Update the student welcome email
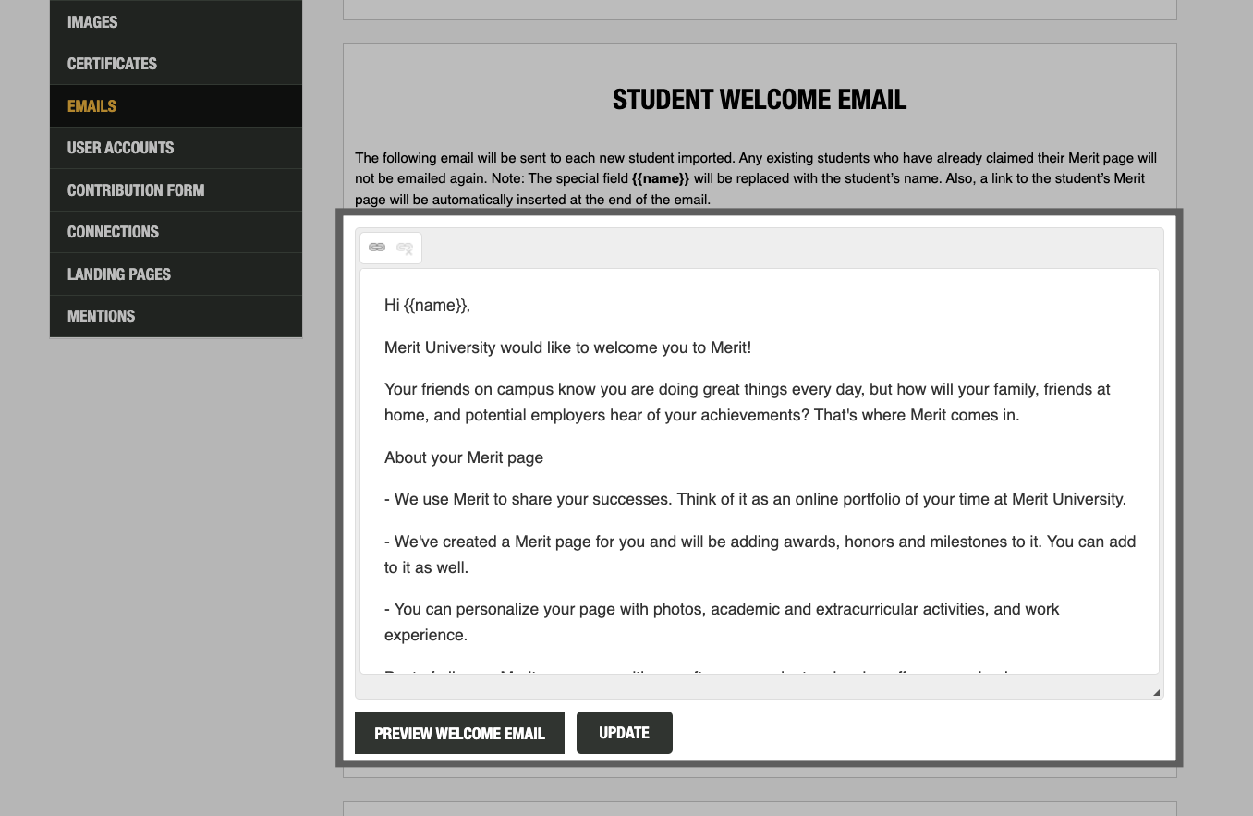This screenshot has height=816, width=1253. pyautogui.click(x=624, y=732)
